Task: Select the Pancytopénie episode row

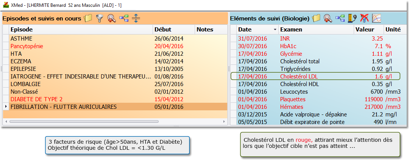Action: 27,46
